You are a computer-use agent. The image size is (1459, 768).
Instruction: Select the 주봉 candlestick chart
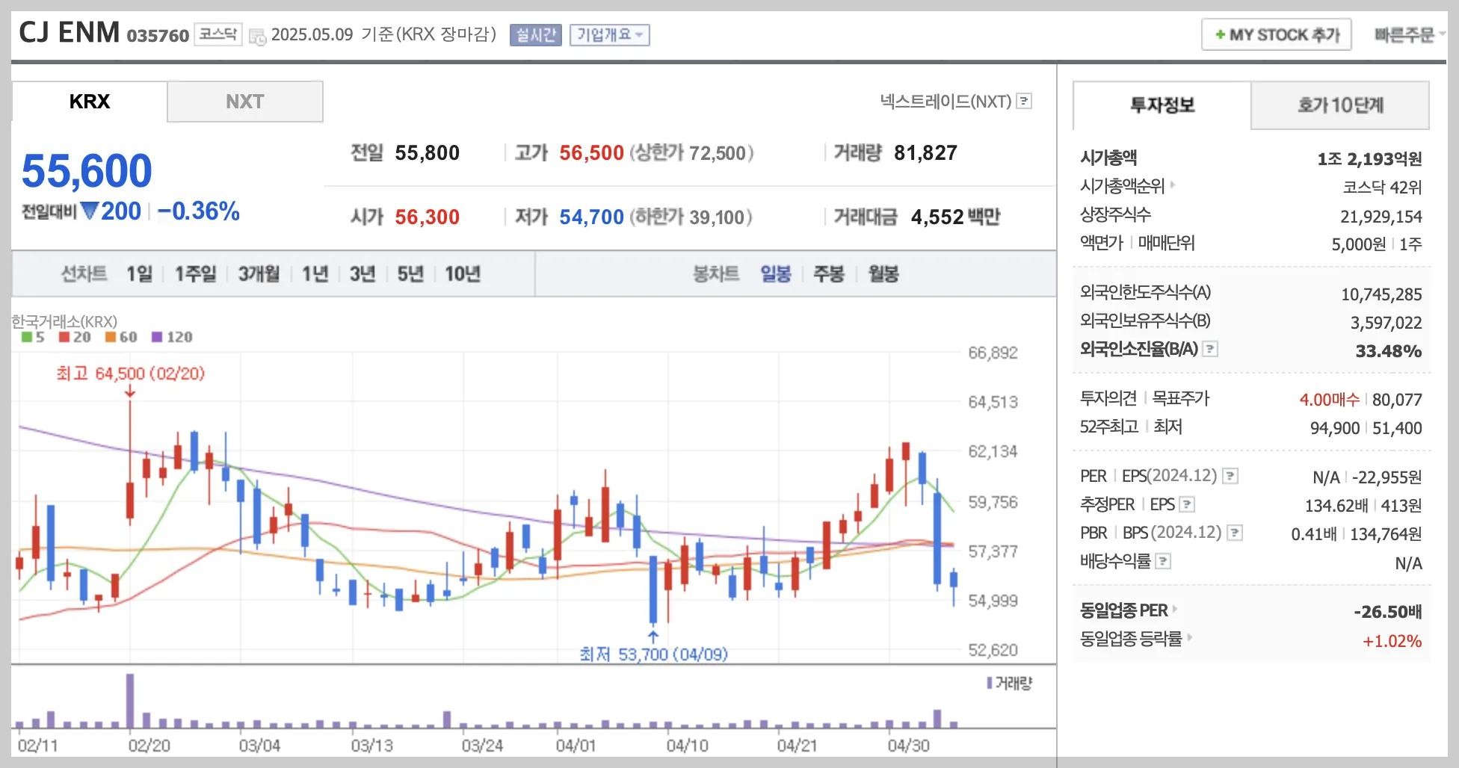[829, 274]
